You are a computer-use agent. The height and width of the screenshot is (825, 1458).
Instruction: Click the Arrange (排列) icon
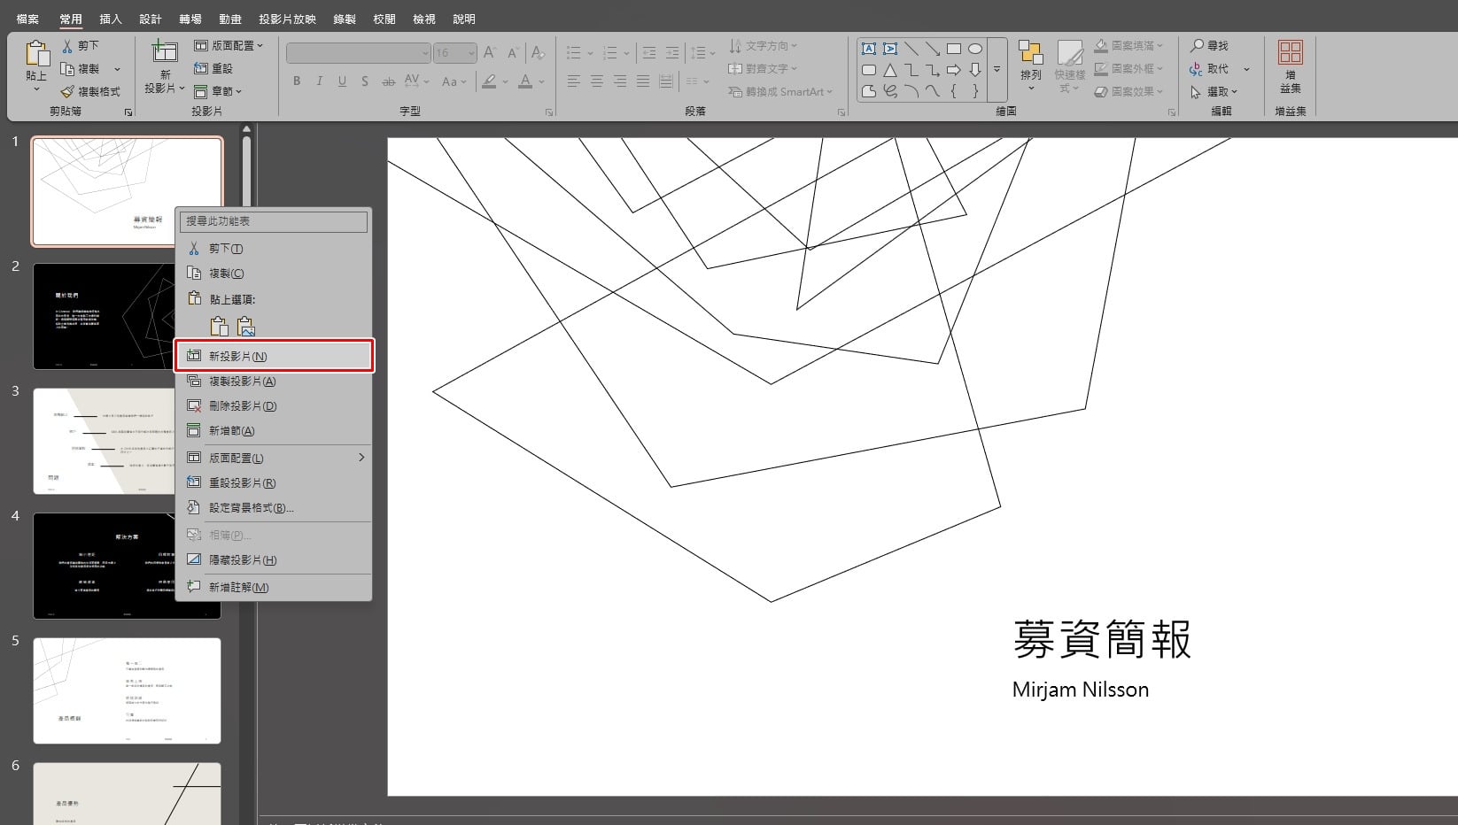point(1030,53)
